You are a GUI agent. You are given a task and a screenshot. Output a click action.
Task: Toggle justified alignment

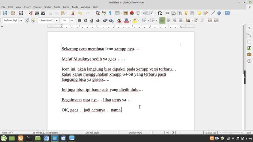pyautogui.click(x=181, y=21)
